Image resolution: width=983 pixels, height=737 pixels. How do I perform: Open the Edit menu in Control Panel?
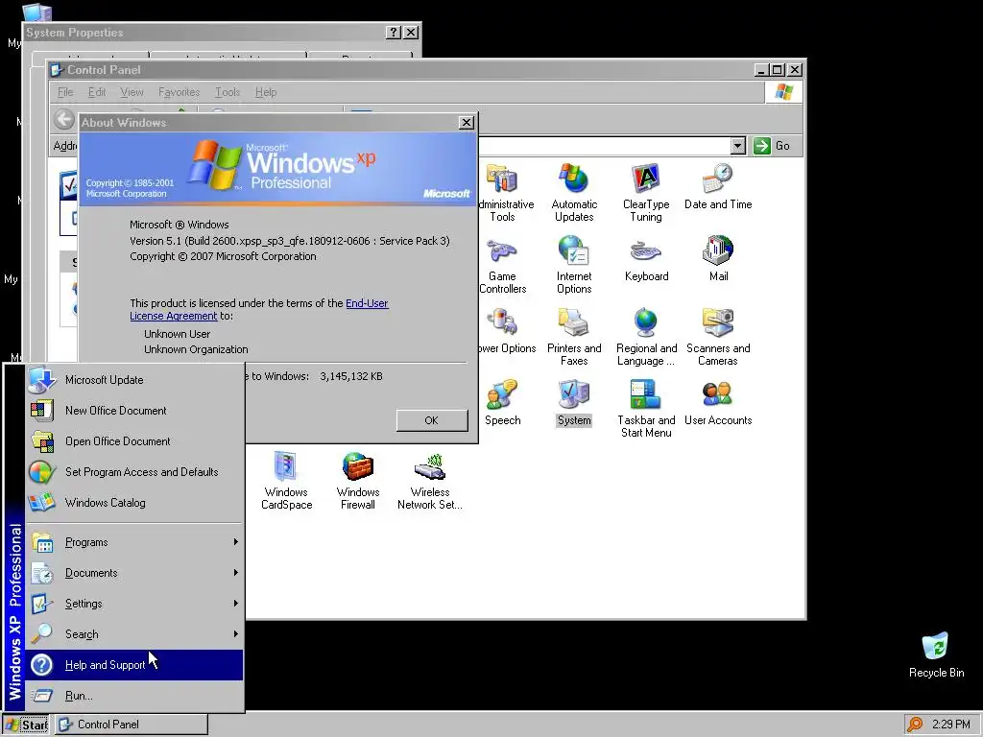coord(97,92)
